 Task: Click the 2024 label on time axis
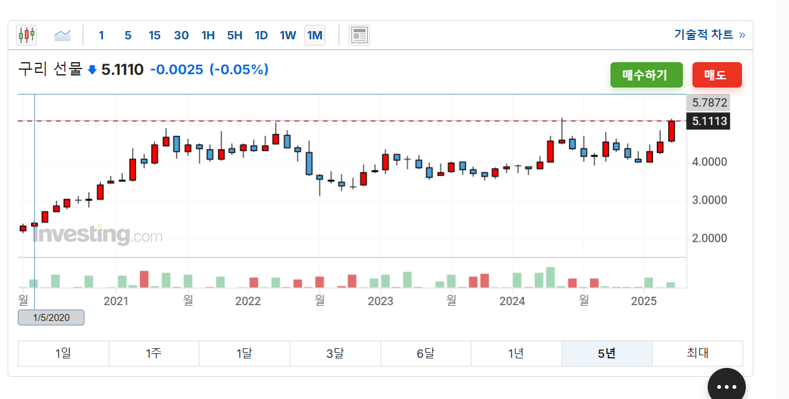512,301
